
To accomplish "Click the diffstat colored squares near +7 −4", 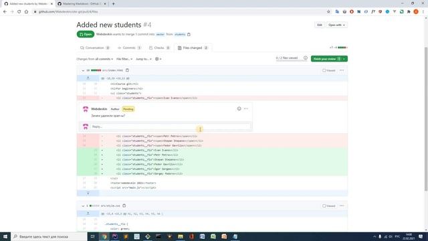I will pos(342,48).
